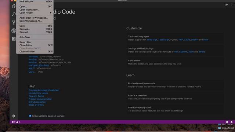
Task: Click the More... recent projects link
Action: (32, 72)
